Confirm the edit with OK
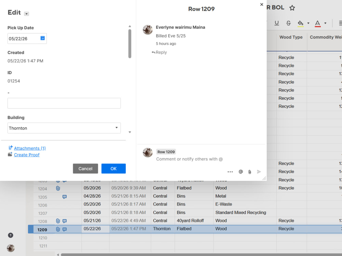Image resolution: width=342 pixels, height=256 pixels. click(114, 169)
